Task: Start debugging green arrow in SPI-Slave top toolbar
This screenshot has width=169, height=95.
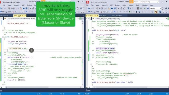Action: [x=145, y=8]
